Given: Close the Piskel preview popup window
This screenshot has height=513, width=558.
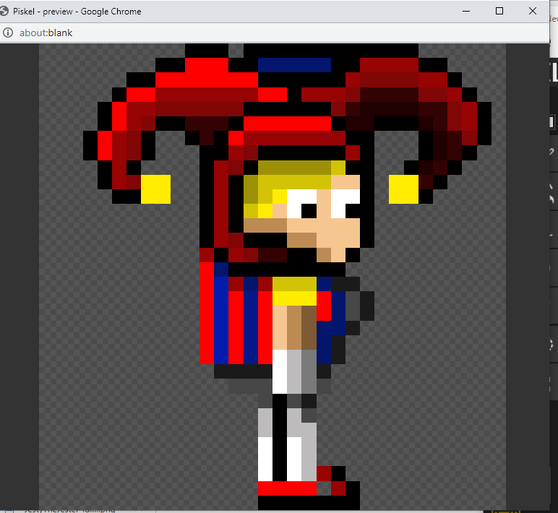Looking at the screenshot, I should pos(533,11).
